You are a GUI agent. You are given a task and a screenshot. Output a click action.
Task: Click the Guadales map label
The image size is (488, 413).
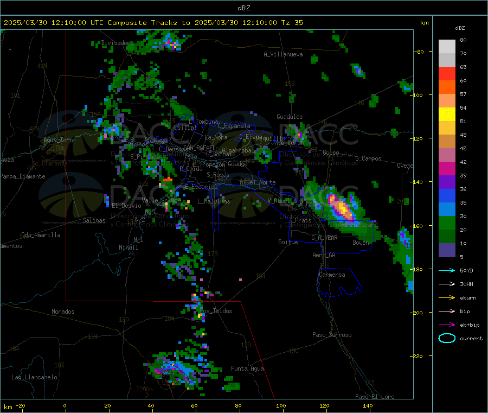tap(290, 117)
